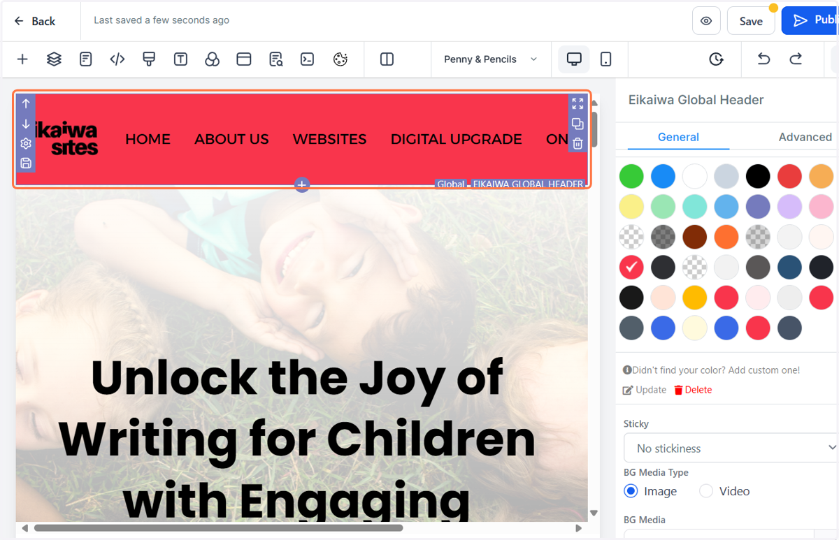Open Sticky 'No stickiness' dropdown
839x540 pixels.
tap(731, 448)
